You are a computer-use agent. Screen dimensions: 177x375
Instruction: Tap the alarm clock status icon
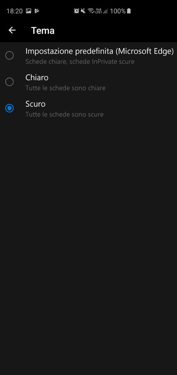pyautogui.click(x=77, y=11)
